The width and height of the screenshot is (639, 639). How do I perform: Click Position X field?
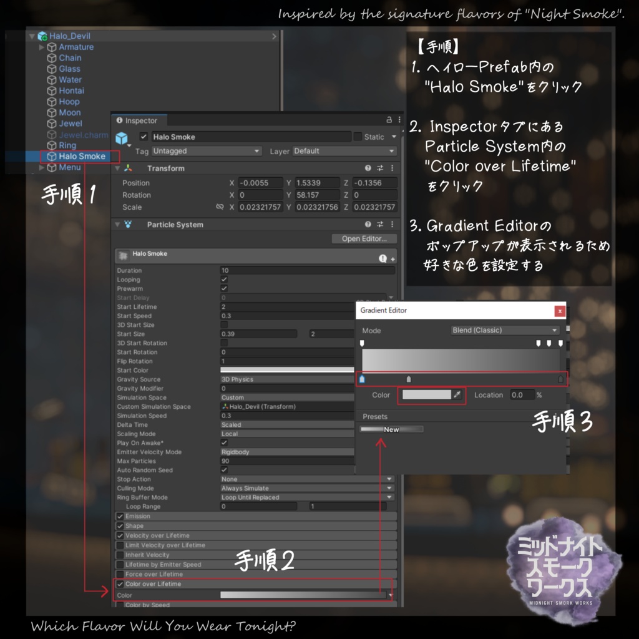(260, 183)
